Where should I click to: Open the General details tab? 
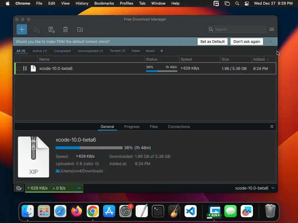(107, 127)
